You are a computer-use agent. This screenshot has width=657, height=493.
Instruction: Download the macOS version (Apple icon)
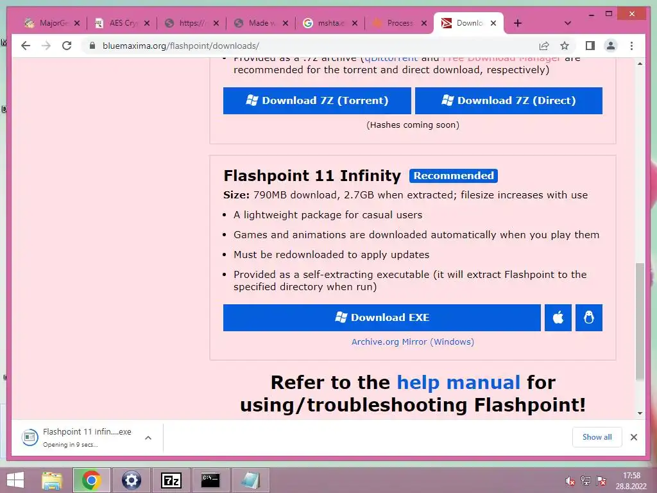coord(558,317)
